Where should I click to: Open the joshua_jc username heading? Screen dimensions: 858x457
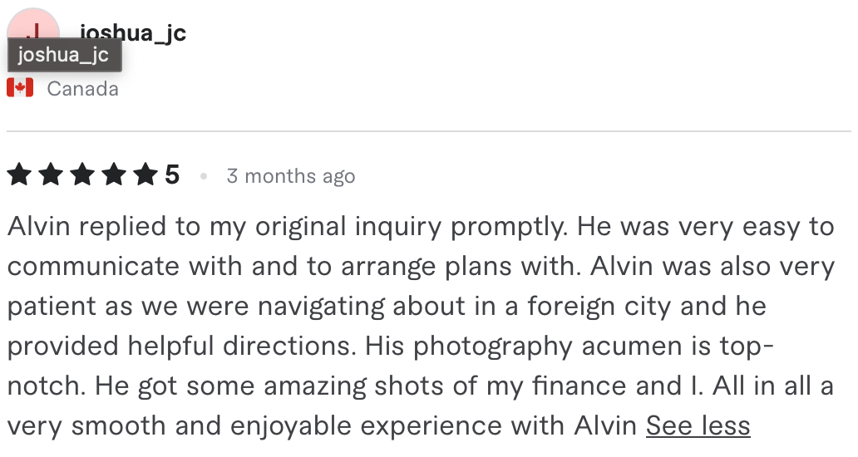tap(133, 32)
